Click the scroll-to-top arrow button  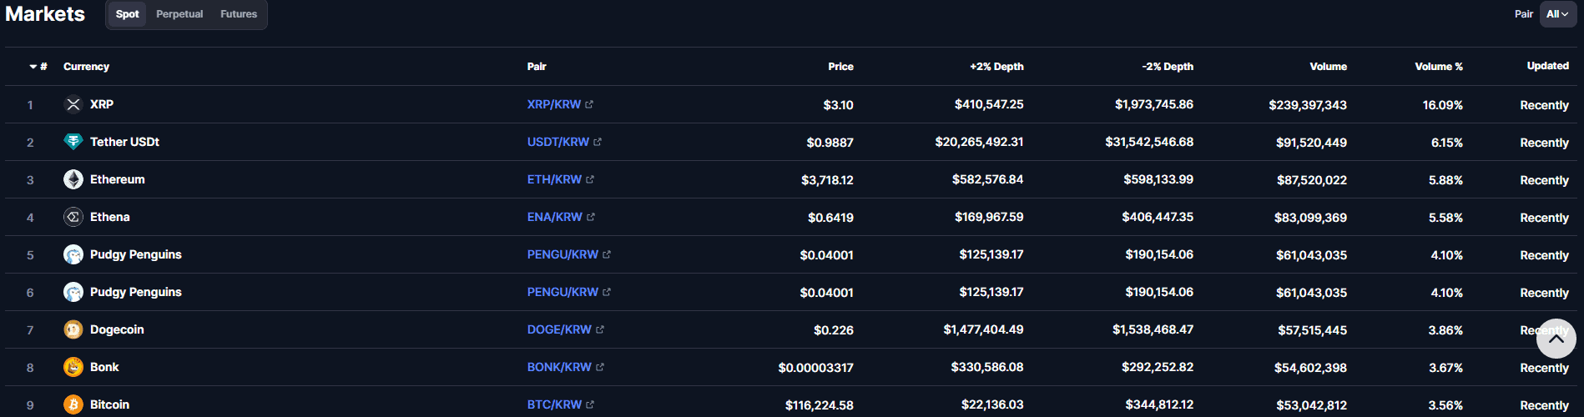(x=1556, y=339)
